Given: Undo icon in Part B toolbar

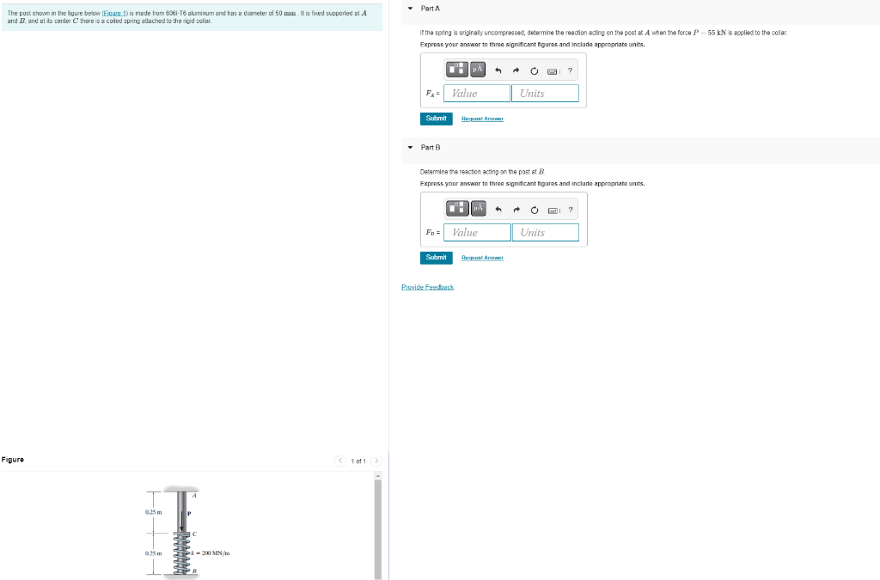Looking at the screenshot, I should point(498,210).
